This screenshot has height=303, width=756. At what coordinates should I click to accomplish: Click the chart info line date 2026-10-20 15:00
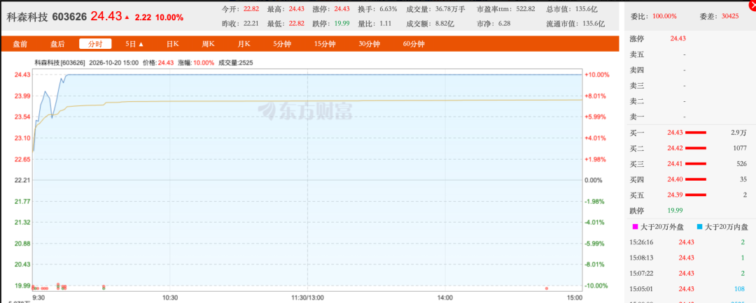(x=114, y=63)
